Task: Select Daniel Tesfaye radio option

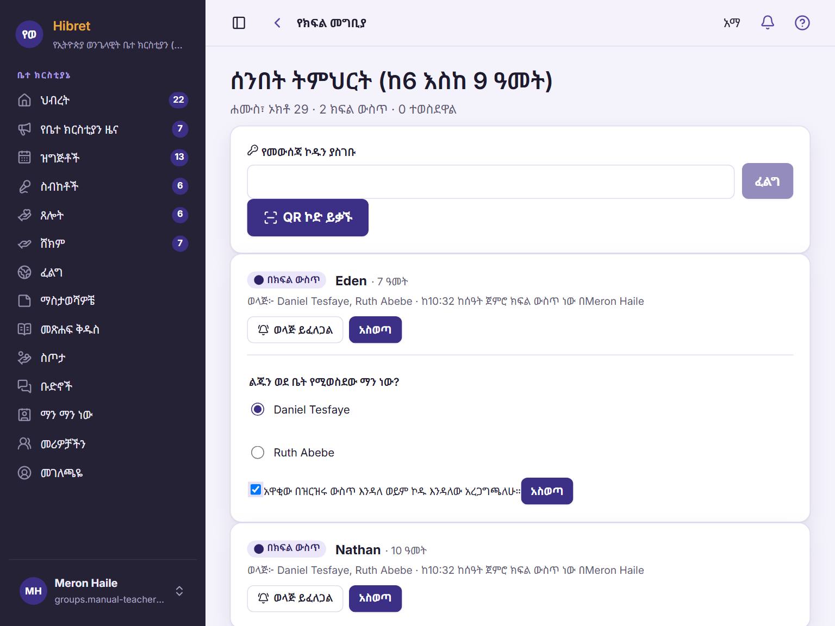Action: point(258,409)
